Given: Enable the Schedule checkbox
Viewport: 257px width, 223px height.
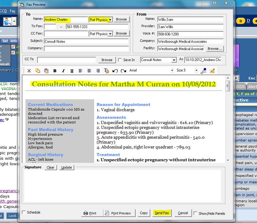Looking at the screenshot, I should 23,212.
